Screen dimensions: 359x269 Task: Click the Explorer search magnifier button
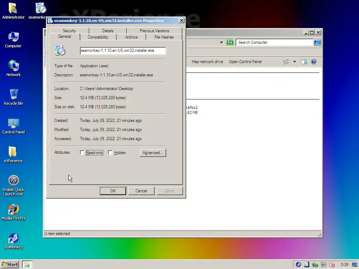pos(317,42)
